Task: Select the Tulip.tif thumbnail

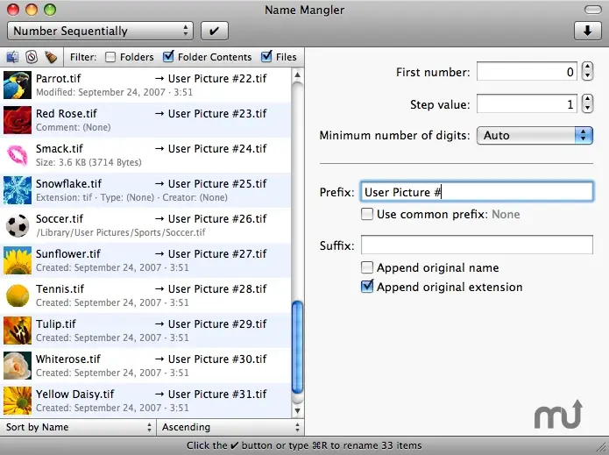Action: tap(18, 331)
